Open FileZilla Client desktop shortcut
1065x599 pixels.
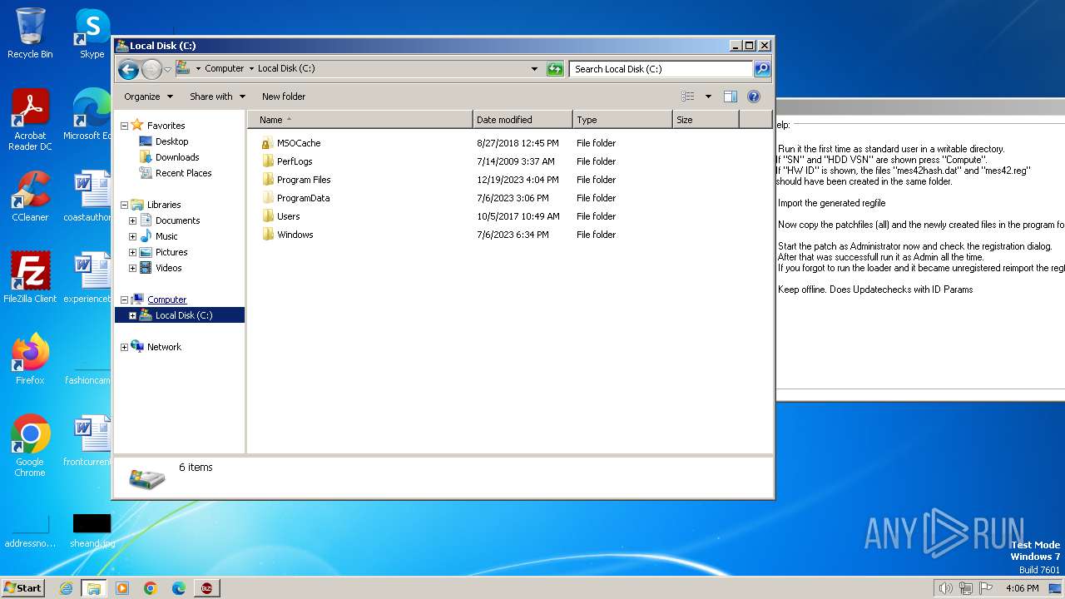pos(30,277)
